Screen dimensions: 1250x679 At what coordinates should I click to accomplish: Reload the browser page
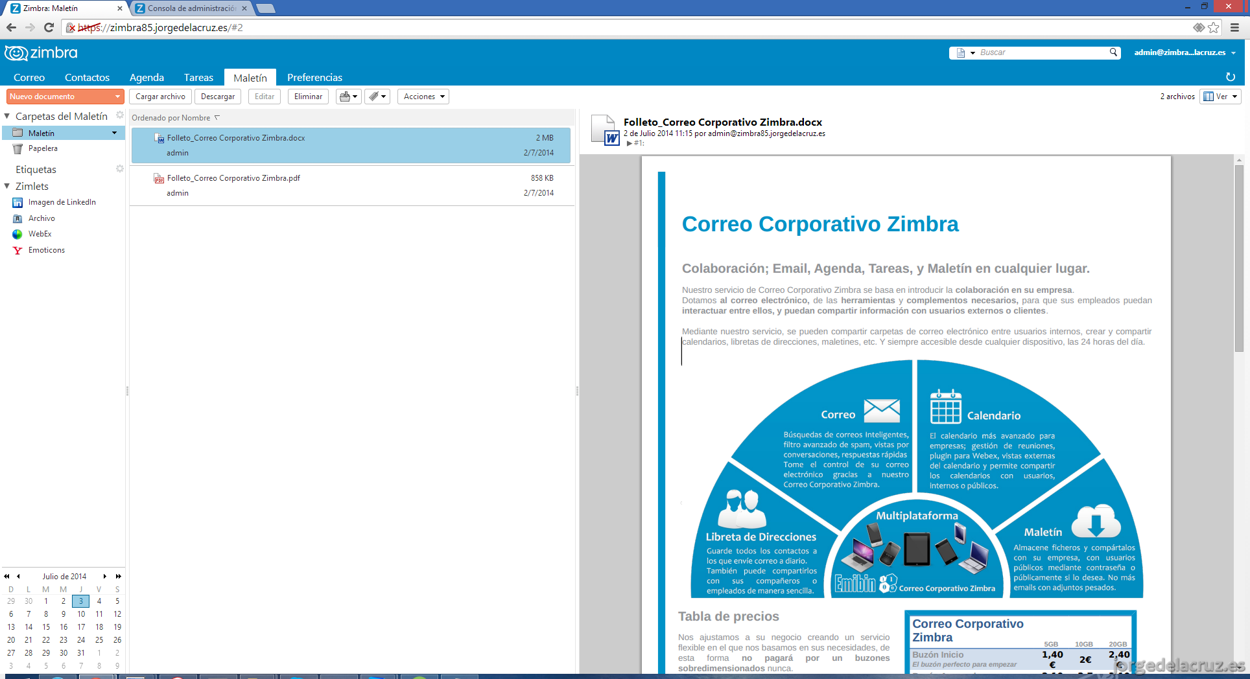[x=49, y=27]
